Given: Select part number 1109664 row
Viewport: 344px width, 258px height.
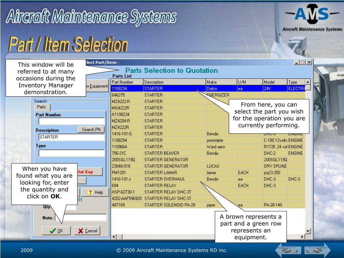Looking at the screenshot, I should (x=208, y=147).
